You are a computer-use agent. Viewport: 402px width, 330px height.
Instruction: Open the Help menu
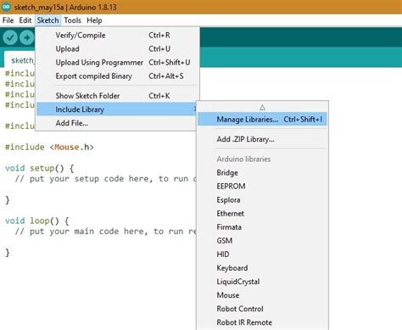(94, 20)
